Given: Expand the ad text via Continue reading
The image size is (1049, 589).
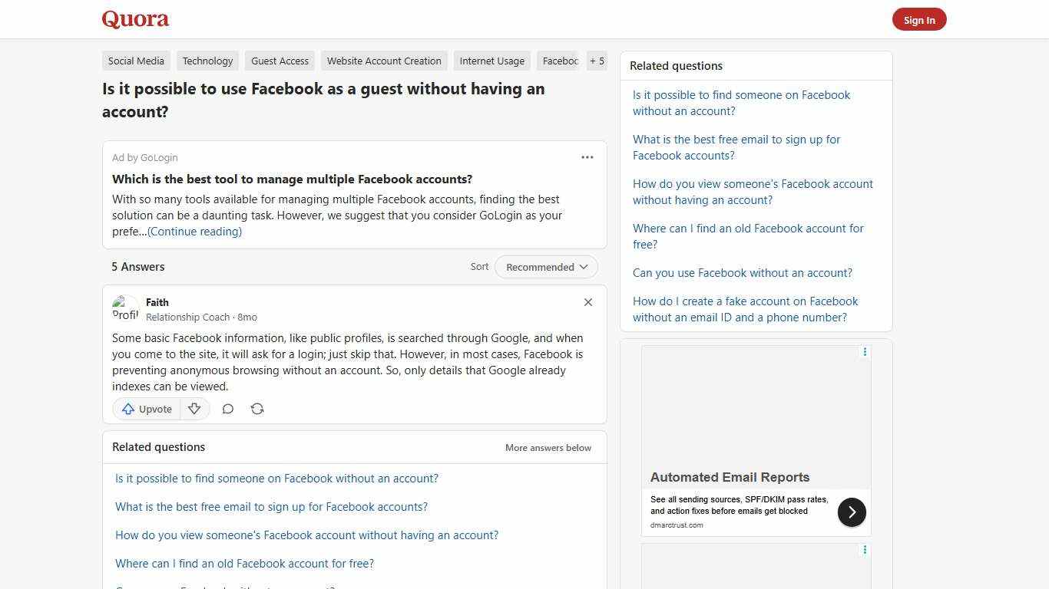Looking at the screenshot, I should point(194,231).
